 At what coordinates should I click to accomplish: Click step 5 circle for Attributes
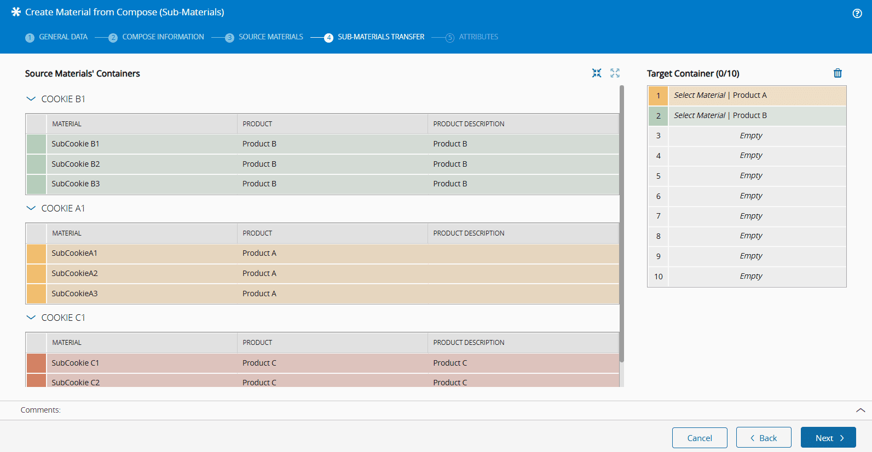[450, 38]
